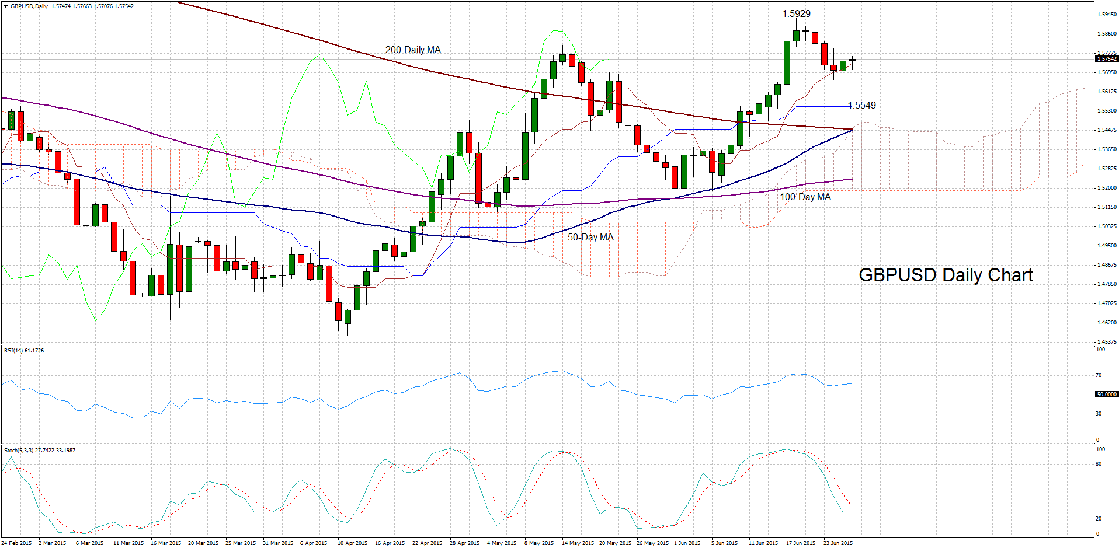Click the 23 Jun 2015 date label
This screenshot has width=1119, height=548.
pyautogui.click(x=838, y=543)
